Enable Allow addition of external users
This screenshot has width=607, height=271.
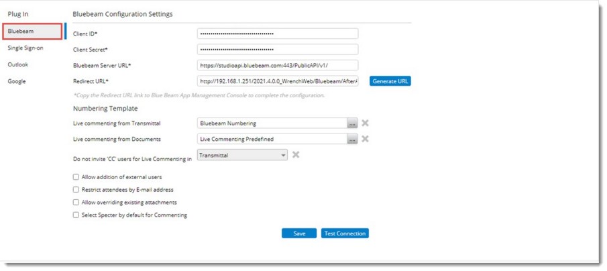tap(76, 177)
